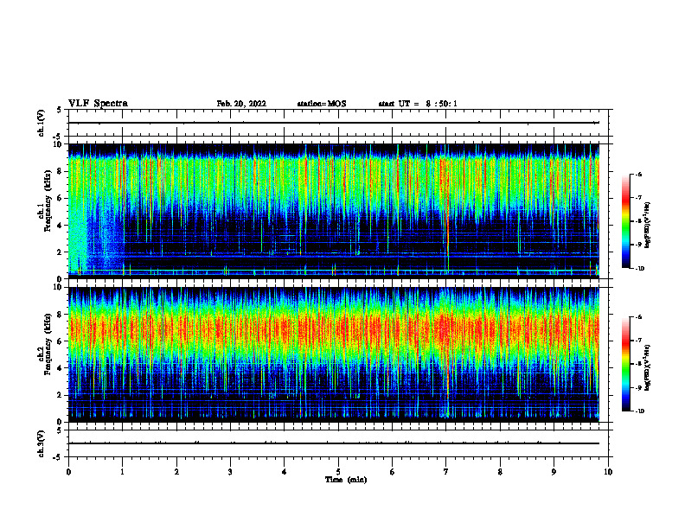Click the "station=MOS" header label
Image resolution: width=685 pixels, height=529 pixels.
[322, 104]
